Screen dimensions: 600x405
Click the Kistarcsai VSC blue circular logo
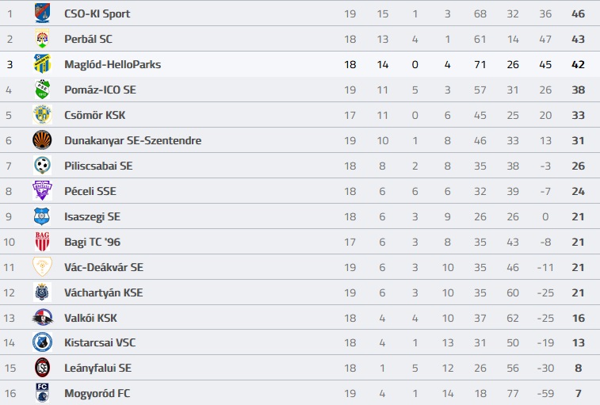[42, 342]
